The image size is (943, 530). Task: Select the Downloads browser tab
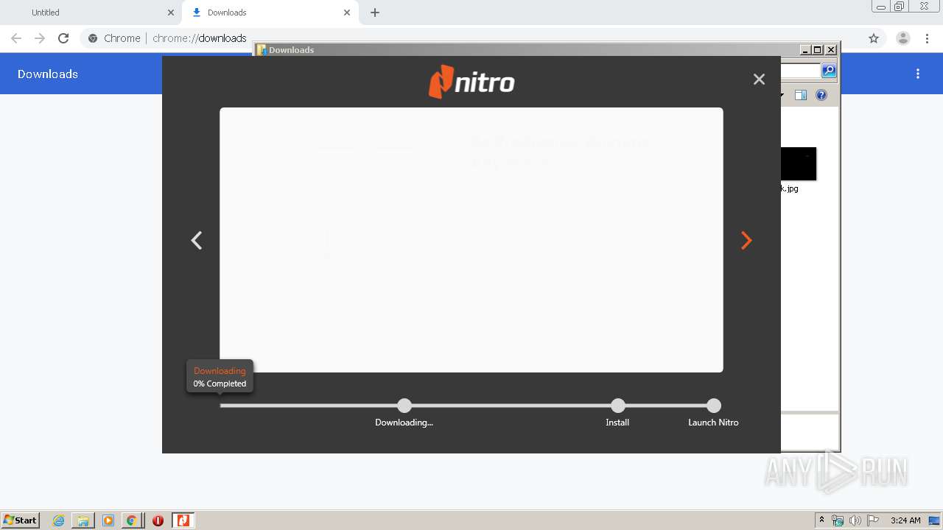[270, 13]
